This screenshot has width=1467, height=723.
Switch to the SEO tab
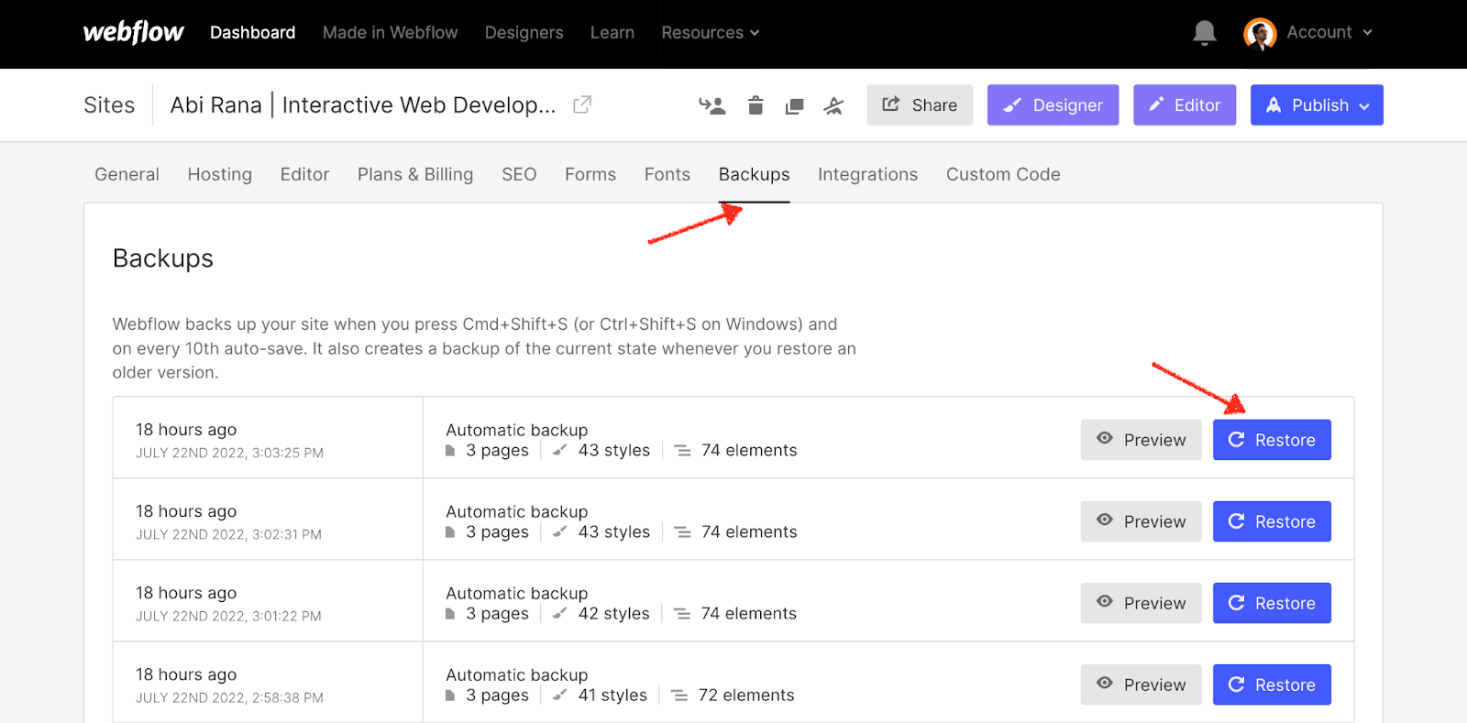pos(519,174)
